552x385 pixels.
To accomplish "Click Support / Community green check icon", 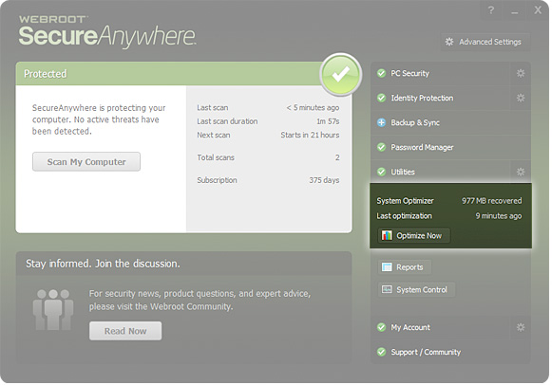I will click(x=381, y=352).
